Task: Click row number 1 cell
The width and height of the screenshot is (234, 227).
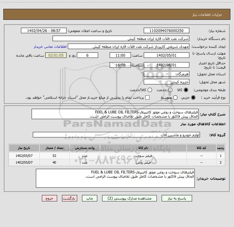Action: tap(221, 156)
